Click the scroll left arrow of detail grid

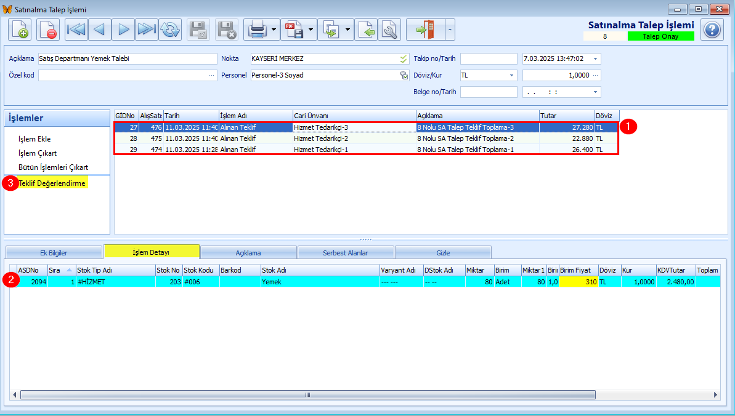tap(15, 395)
